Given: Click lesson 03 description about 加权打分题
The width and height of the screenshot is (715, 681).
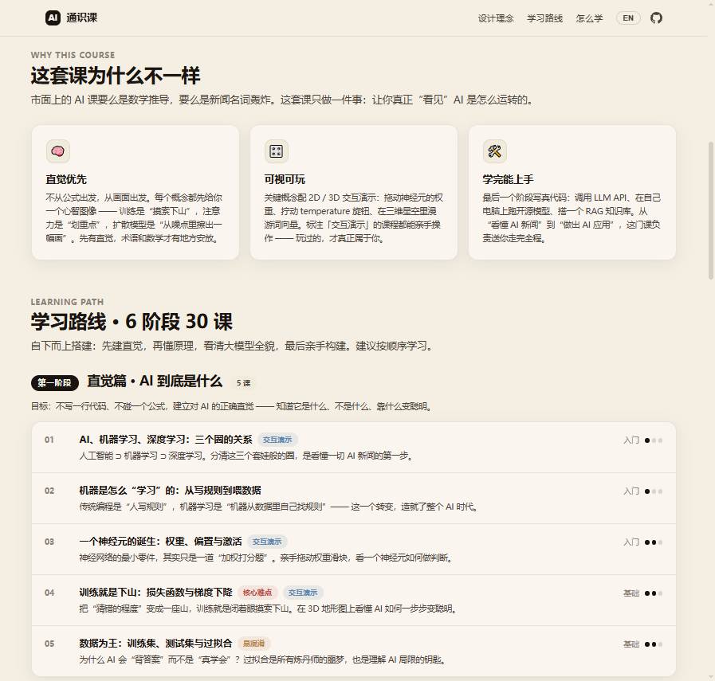Looking at the screenshot, I should point(266,558).
